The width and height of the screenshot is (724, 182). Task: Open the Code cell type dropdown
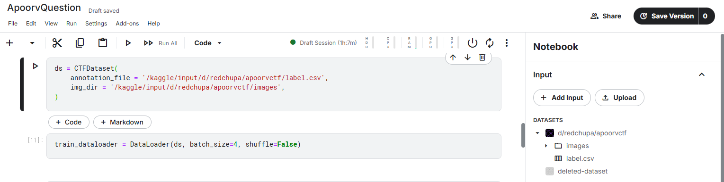[x=208, y=43]
